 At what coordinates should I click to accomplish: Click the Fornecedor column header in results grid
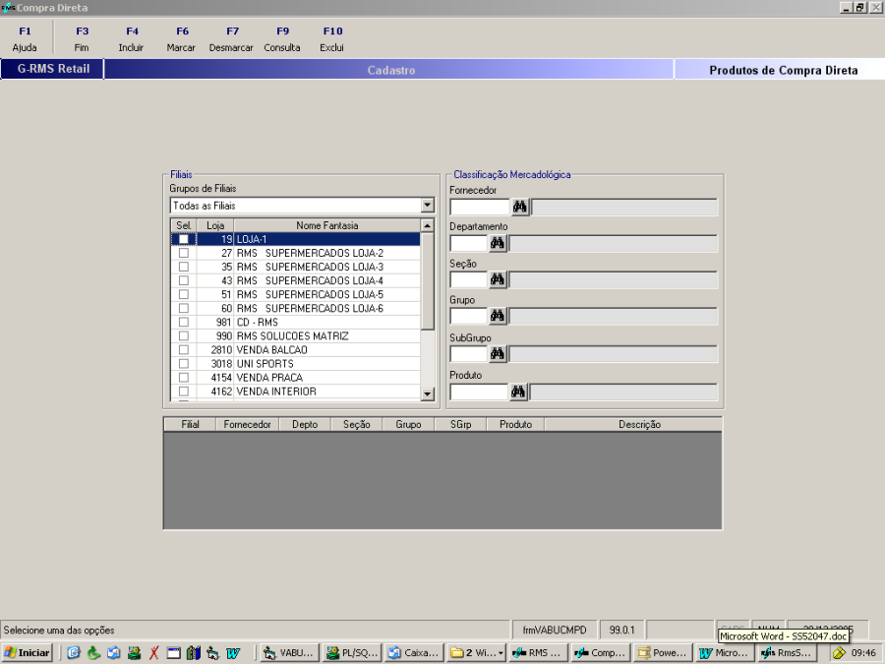click(x=247, y=424)
